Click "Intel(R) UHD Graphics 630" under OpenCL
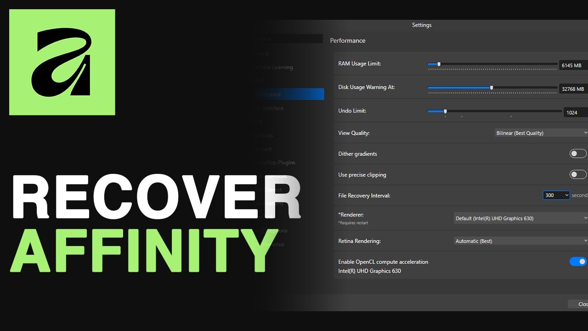This screenshot has height=331, width=588. [x=369, y=271]
